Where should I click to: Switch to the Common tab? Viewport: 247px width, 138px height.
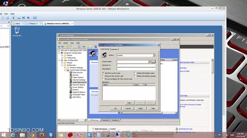tap(114, 49)
